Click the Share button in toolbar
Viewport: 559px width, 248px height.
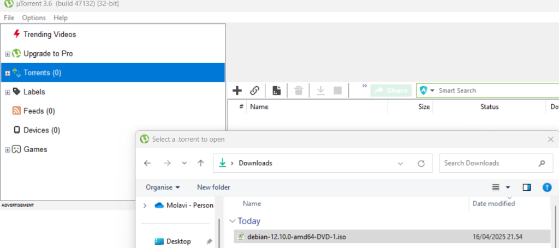click(x=391, y=90)
